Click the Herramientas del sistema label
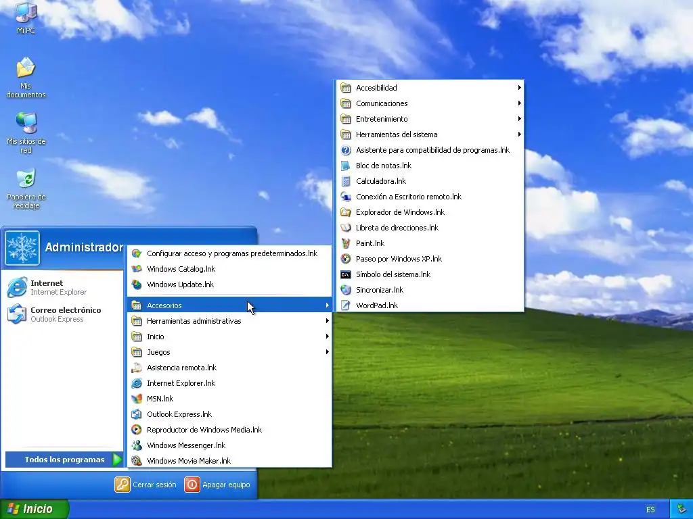Screen dimensions: 693x519 tap(397, 134)
